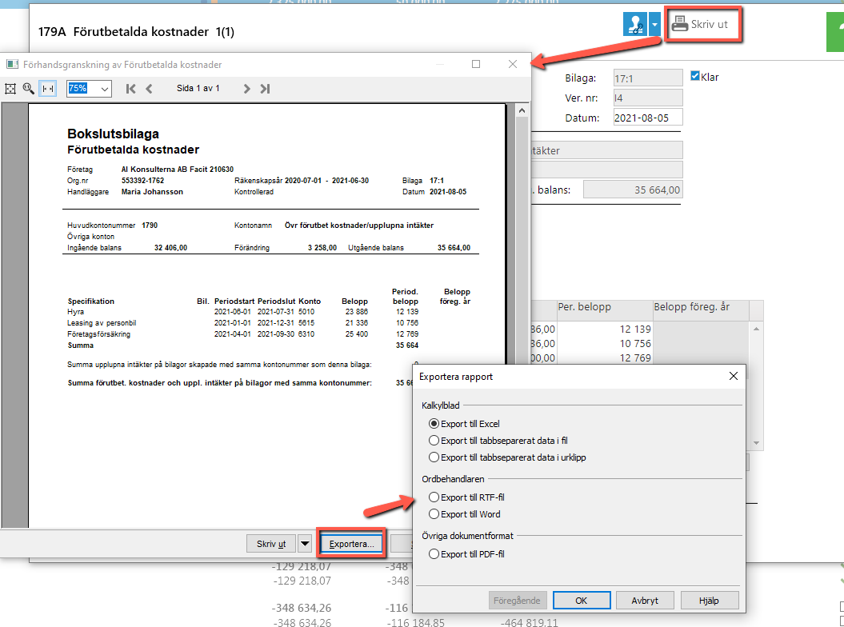This screenshot has width=844, height=627.
Task: Confirm export with the OK button
Action: tap(582, 600)
